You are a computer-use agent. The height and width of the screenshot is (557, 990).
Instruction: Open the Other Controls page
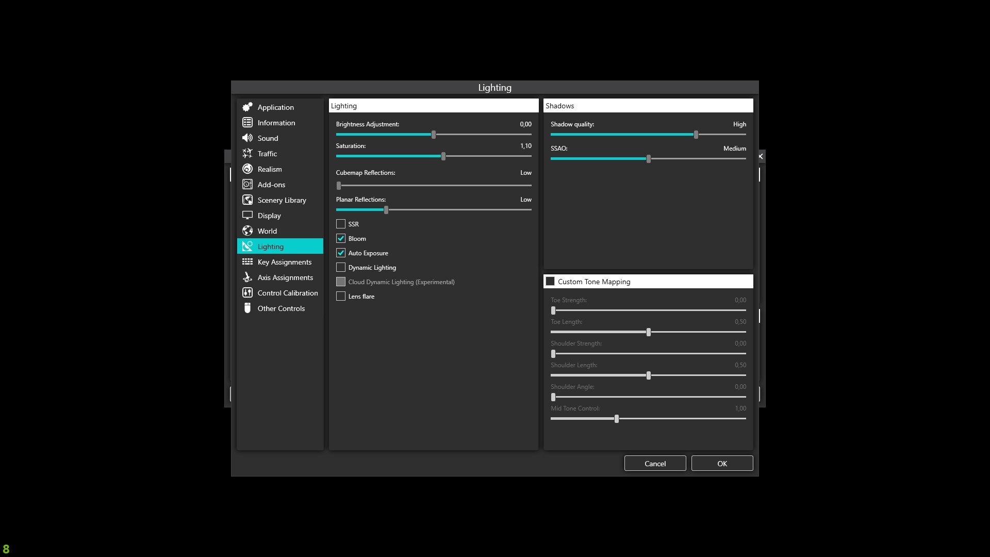point(281,308)
